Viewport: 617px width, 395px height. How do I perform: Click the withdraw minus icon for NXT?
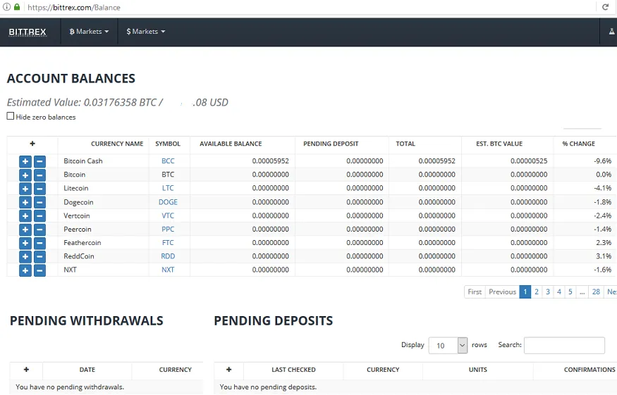tap(39, 270)
